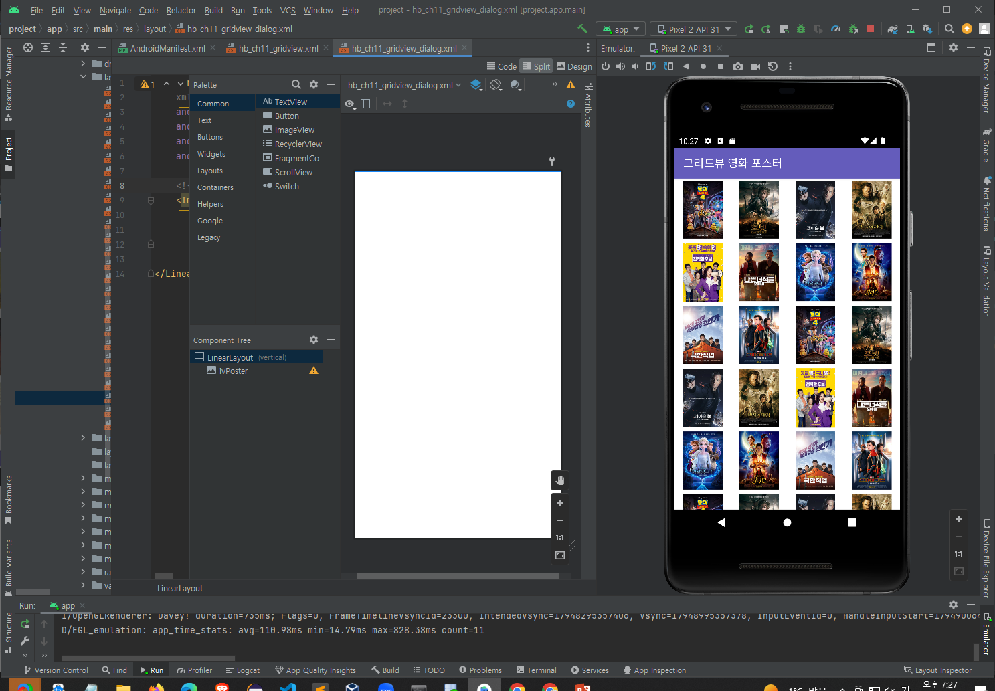Toggle design view options eye icon
The height and width of the screenshot is (691, 995).
(x=349, y=104)
